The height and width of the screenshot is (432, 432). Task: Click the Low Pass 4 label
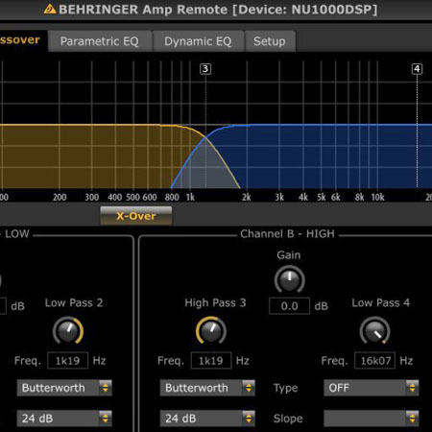coord(381,302)
